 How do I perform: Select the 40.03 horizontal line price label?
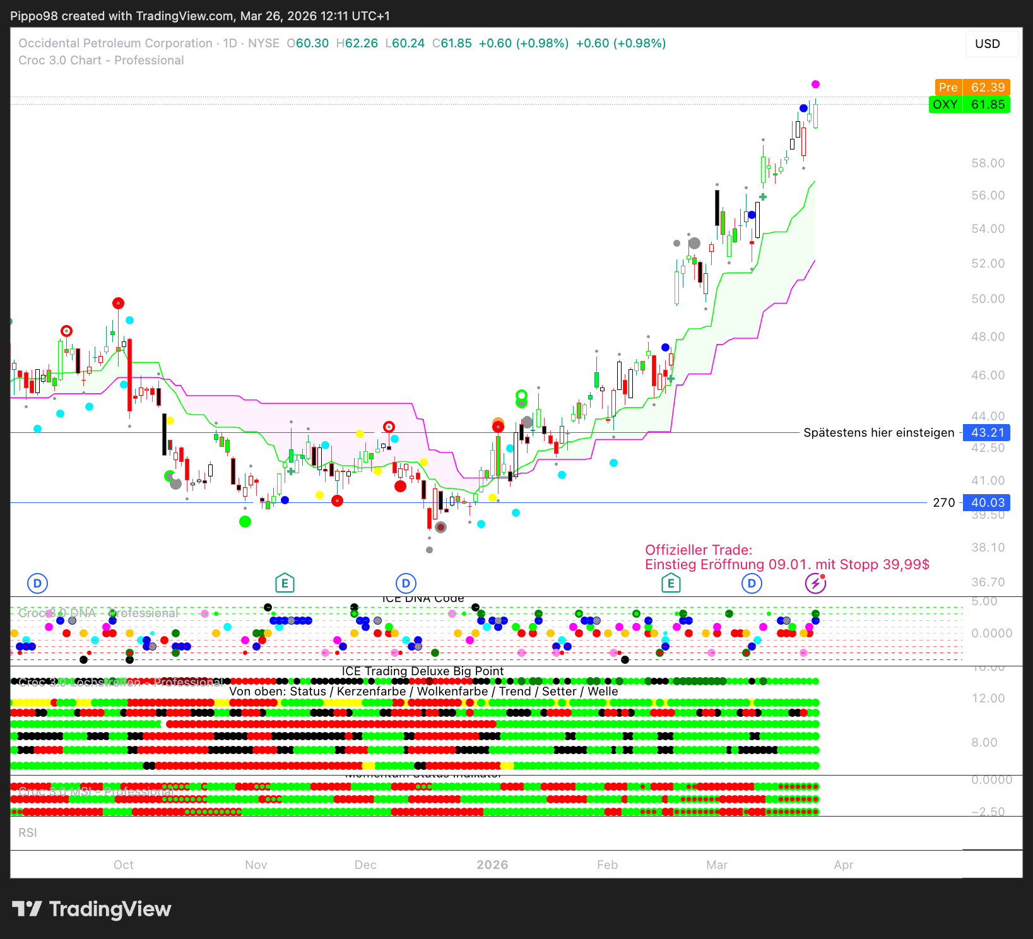(987, 503)
